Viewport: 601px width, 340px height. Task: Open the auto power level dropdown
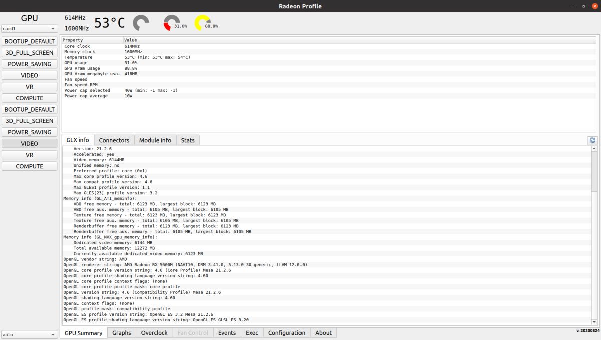29,334
